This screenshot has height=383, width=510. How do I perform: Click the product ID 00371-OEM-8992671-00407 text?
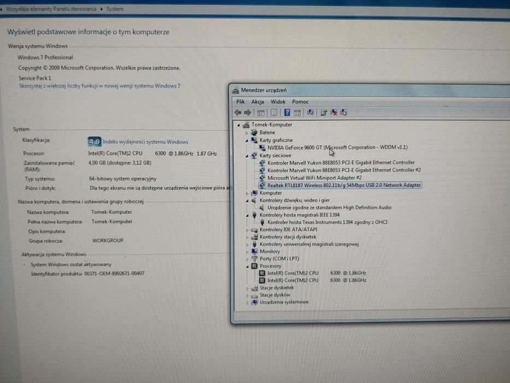pyautogui.click(x=114, y=274)
